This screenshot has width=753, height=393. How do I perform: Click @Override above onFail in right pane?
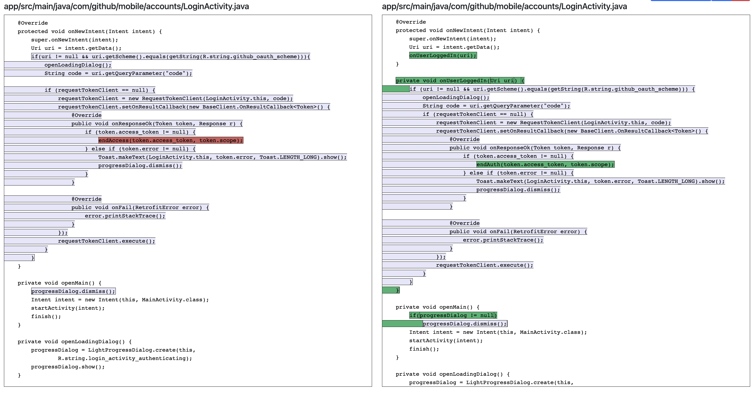tap(464, 223)
